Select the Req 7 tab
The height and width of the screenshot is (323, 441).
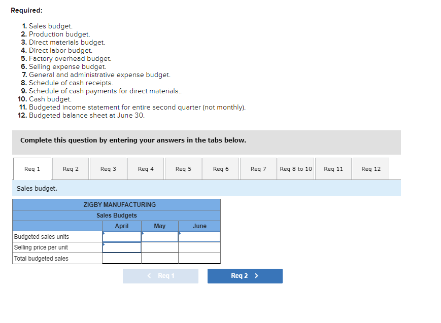(258, 168)
